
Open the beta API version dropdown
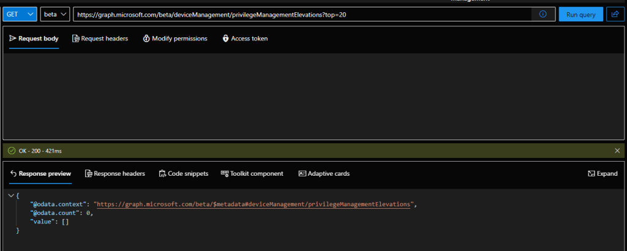55,14
